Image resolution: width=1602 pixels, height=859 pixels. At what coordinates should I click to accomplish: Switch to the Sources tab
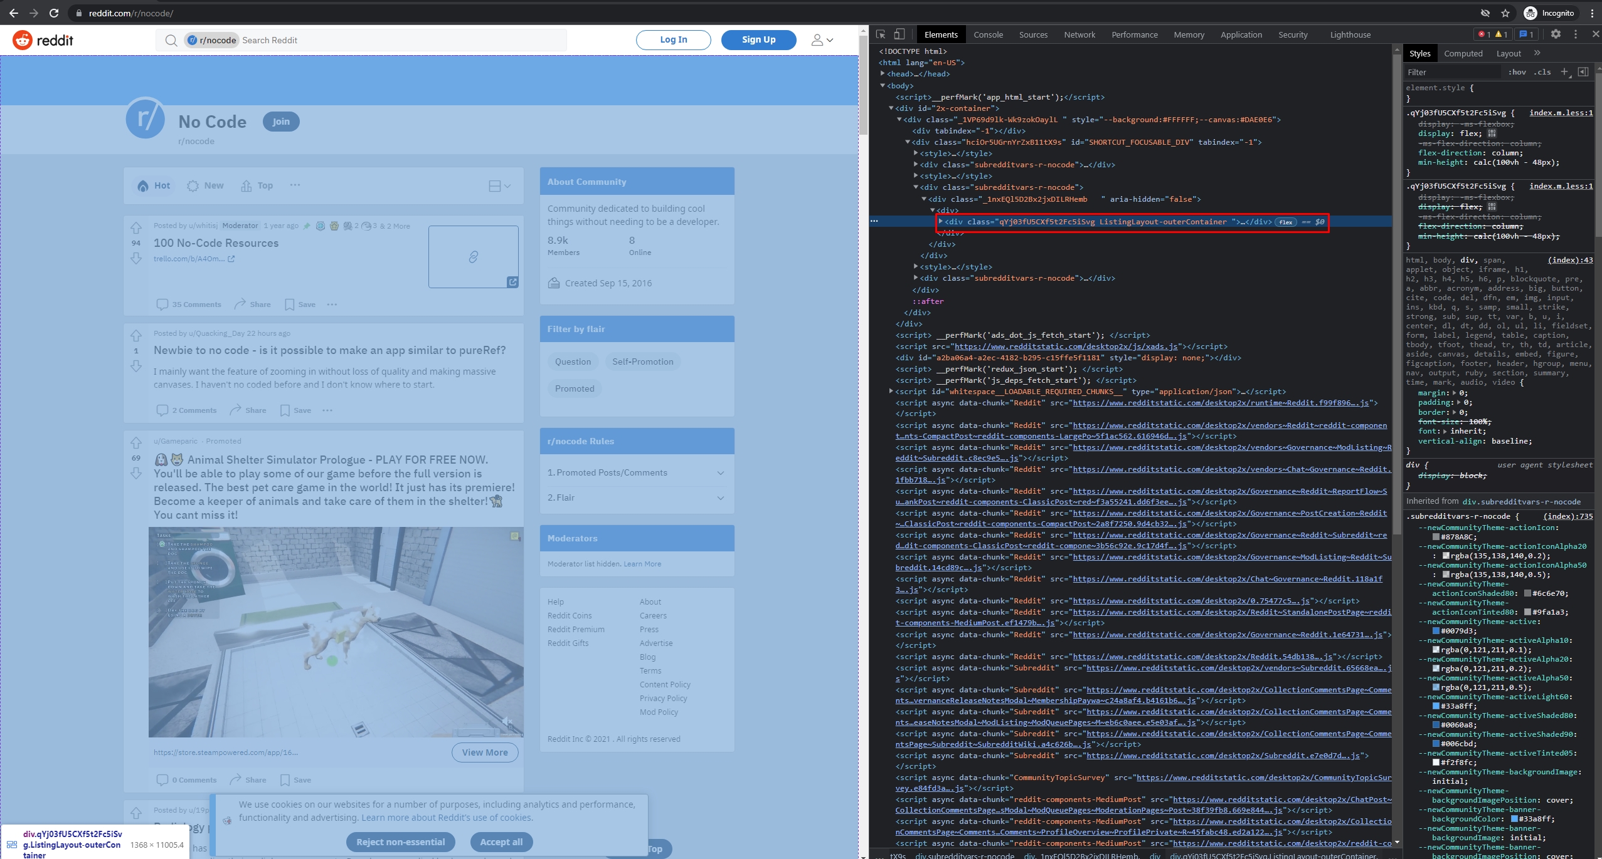pyautogui.click(x=1033, y=34)
